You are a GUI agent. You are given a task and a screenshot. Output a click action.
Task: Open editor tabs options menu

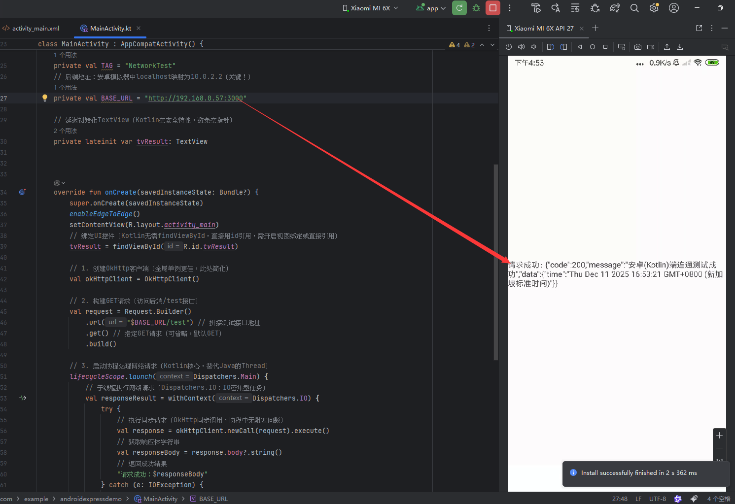tap(489, 28)
